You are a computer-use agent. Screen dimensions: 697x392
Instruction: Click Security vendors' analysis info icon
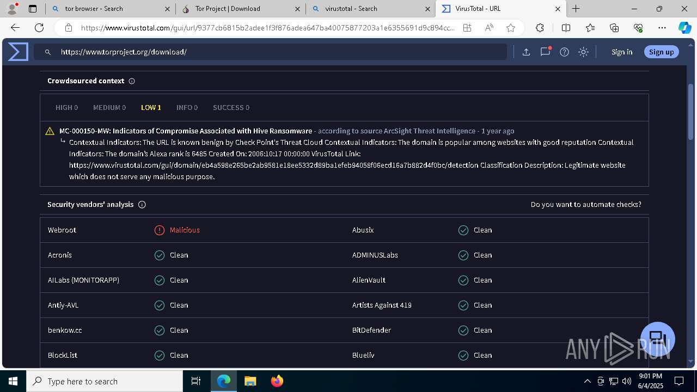142,205
